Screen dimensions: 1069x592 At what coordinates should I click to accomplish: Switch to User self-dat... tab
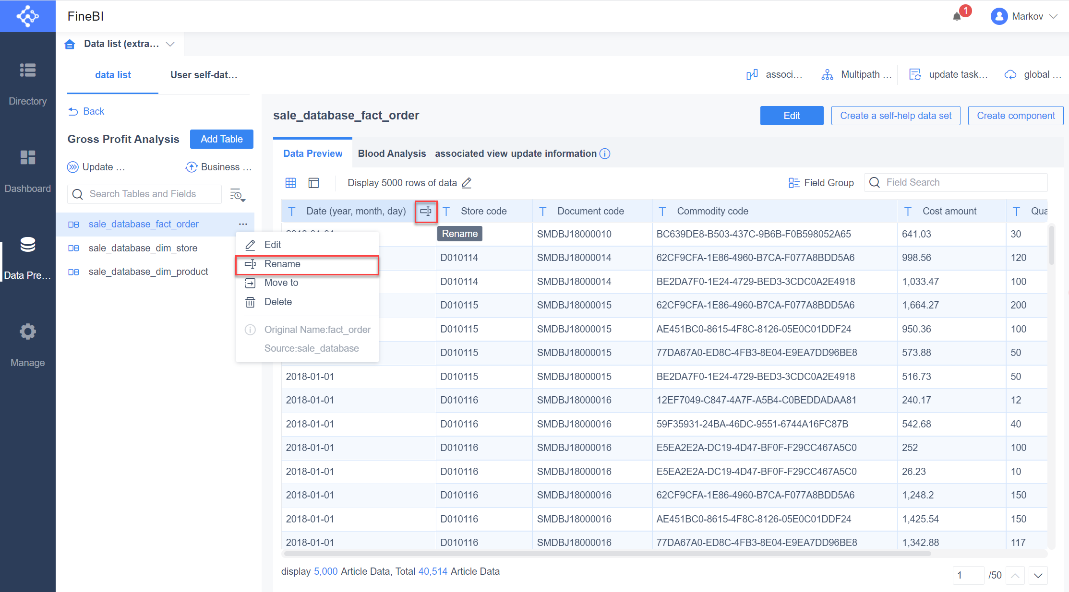204,75
